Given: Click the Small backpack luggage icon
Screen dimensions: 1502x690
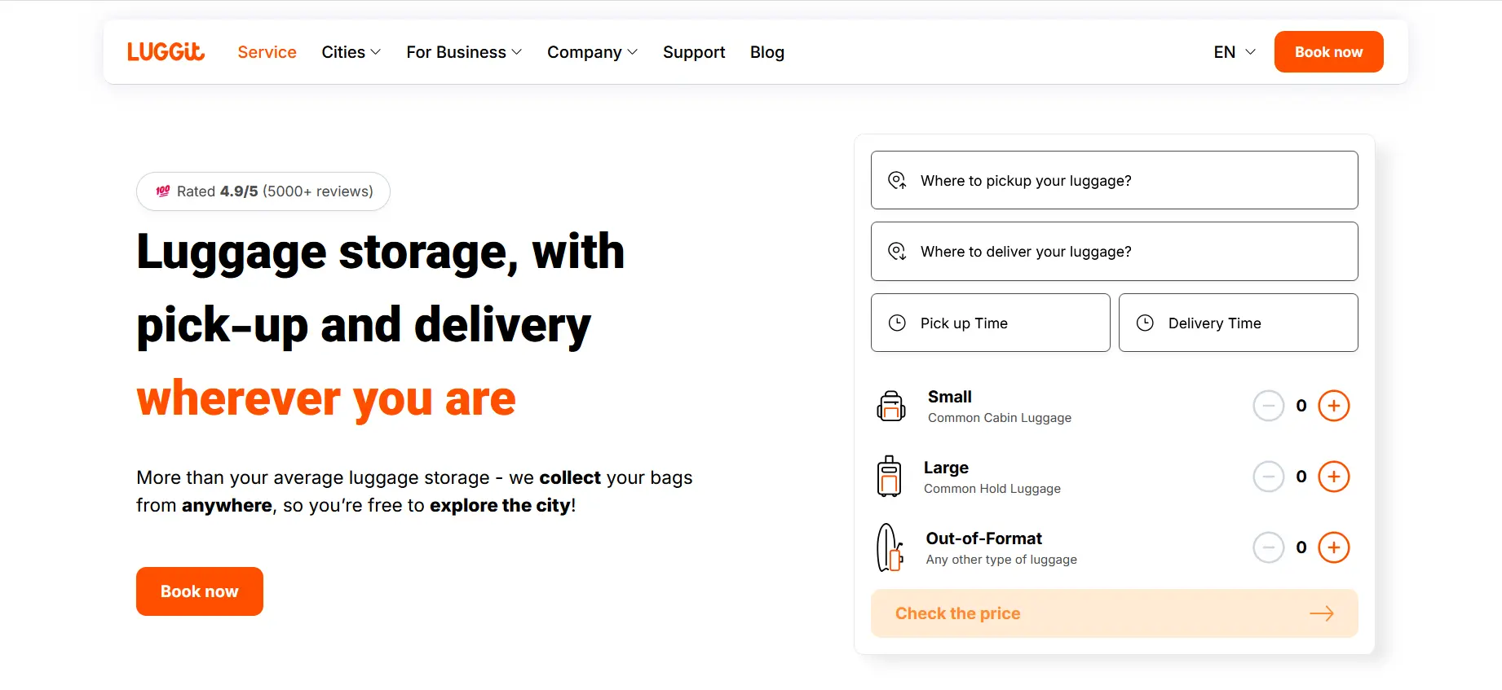Looking at the screenshot, I should (x=890, y=406).
